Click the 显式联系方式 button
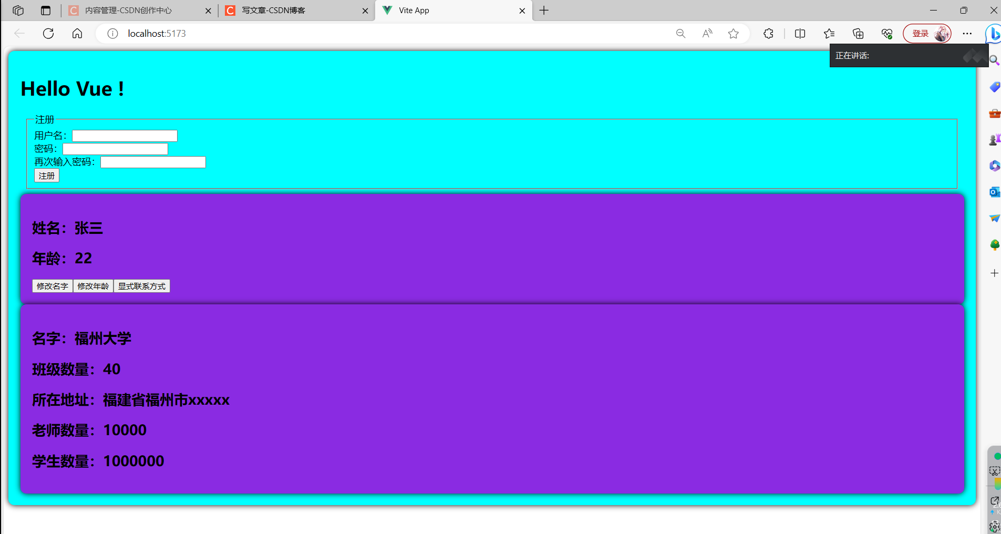This screenshot has width=1001, height=534. click(142, 286)
